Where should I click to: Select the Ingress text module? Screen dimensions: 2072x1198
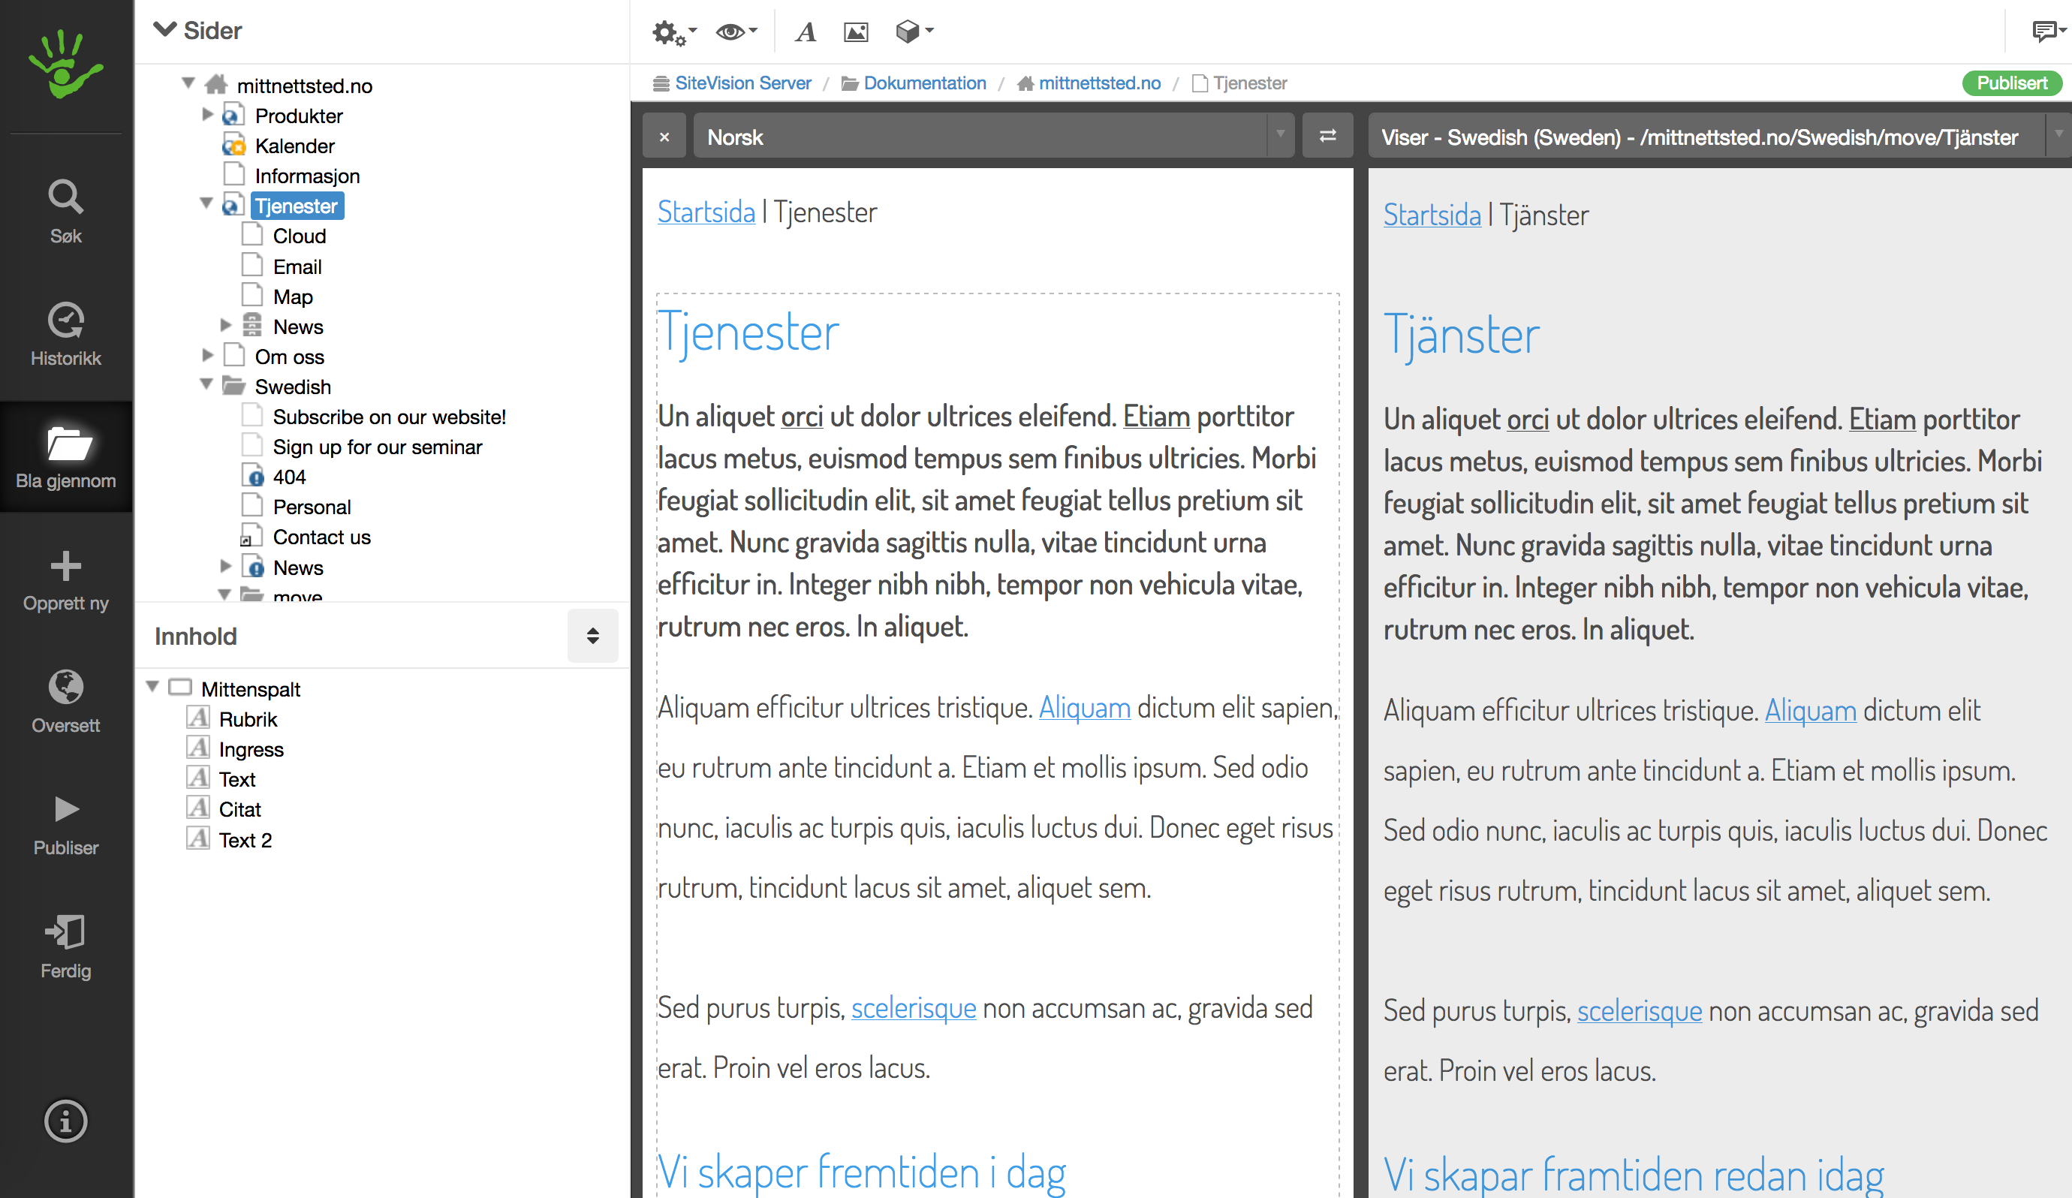point(251,750)
